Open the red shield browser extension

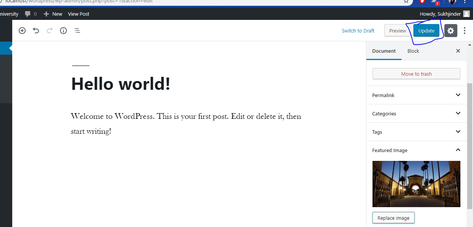click(x=422, y=2)
